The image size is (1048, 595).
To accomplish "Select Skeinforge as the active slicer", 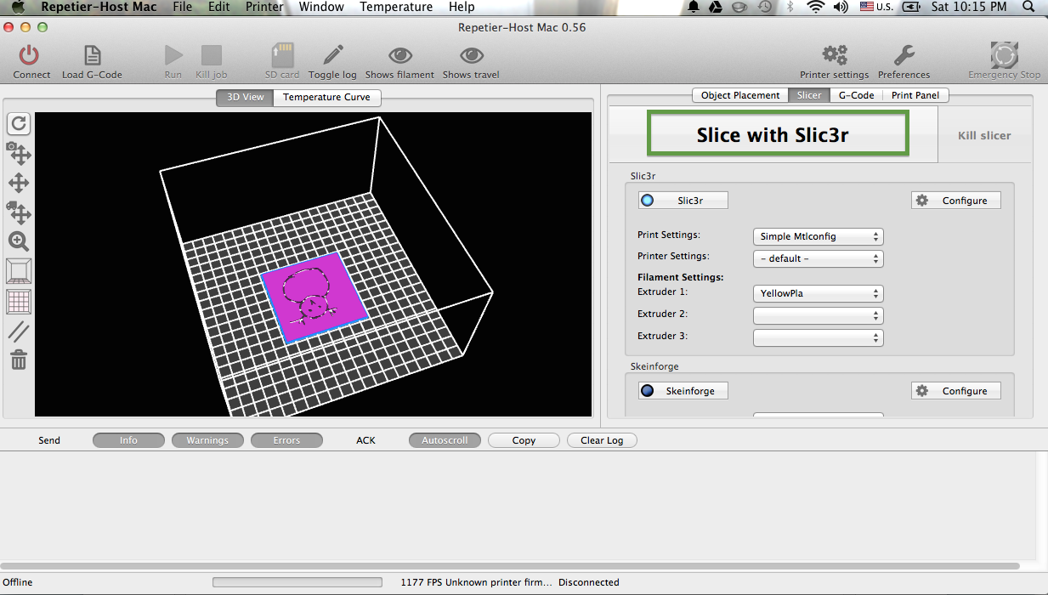I will tap(683, 391).
